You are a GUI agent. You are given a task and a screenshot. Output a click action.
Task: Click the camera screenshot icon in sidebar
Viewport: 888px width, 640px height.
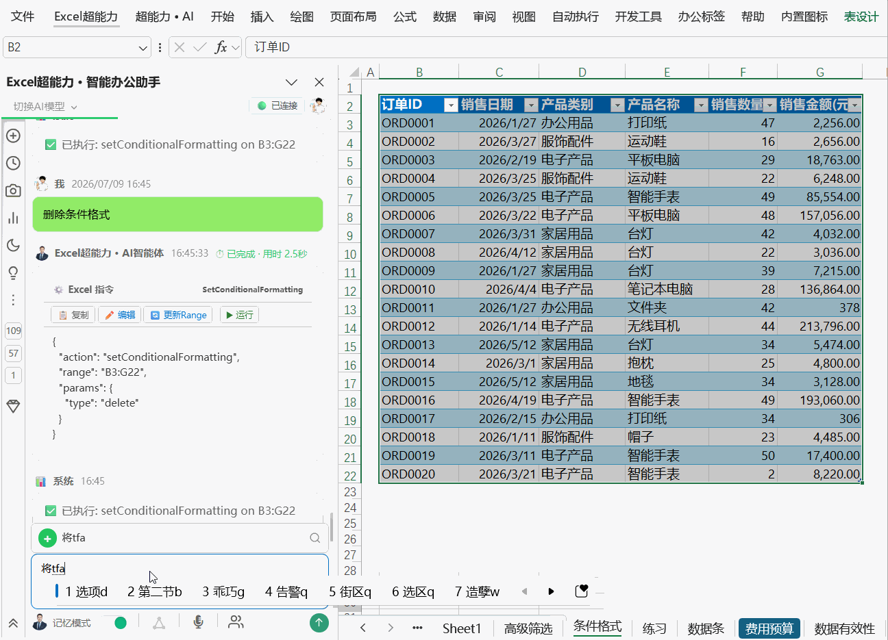(x=13, y=190)
